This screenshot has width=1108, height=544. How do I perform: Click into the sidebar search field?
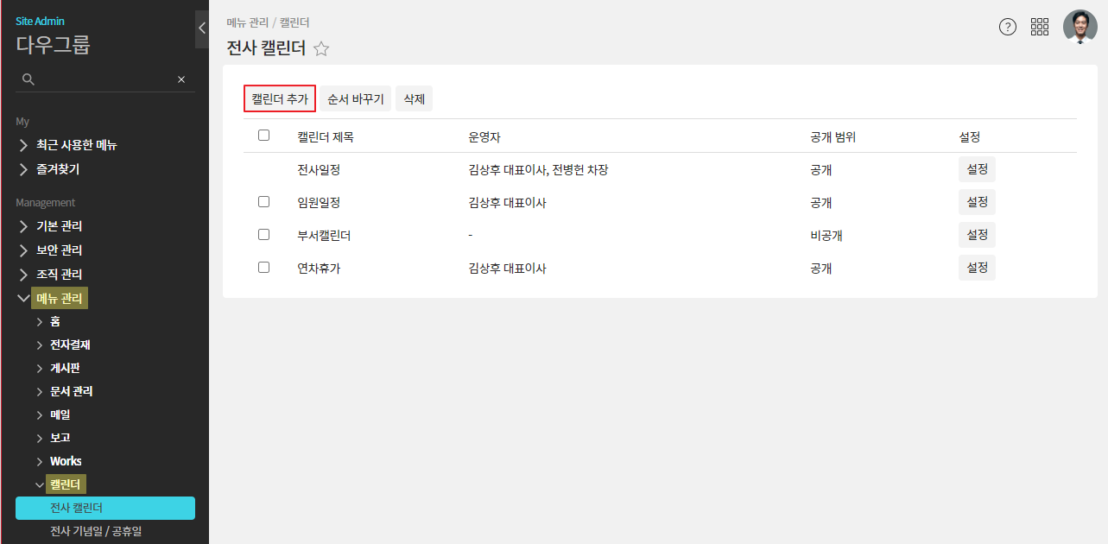click(104, 79)
